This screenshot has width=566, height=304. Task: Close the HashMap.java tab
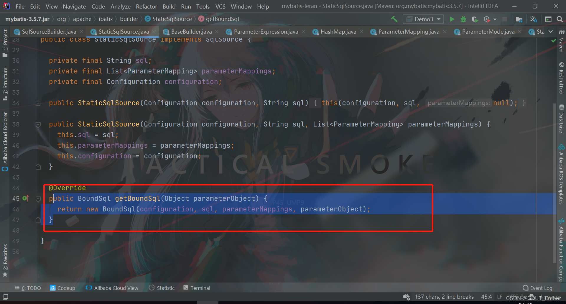click(361, 32)
